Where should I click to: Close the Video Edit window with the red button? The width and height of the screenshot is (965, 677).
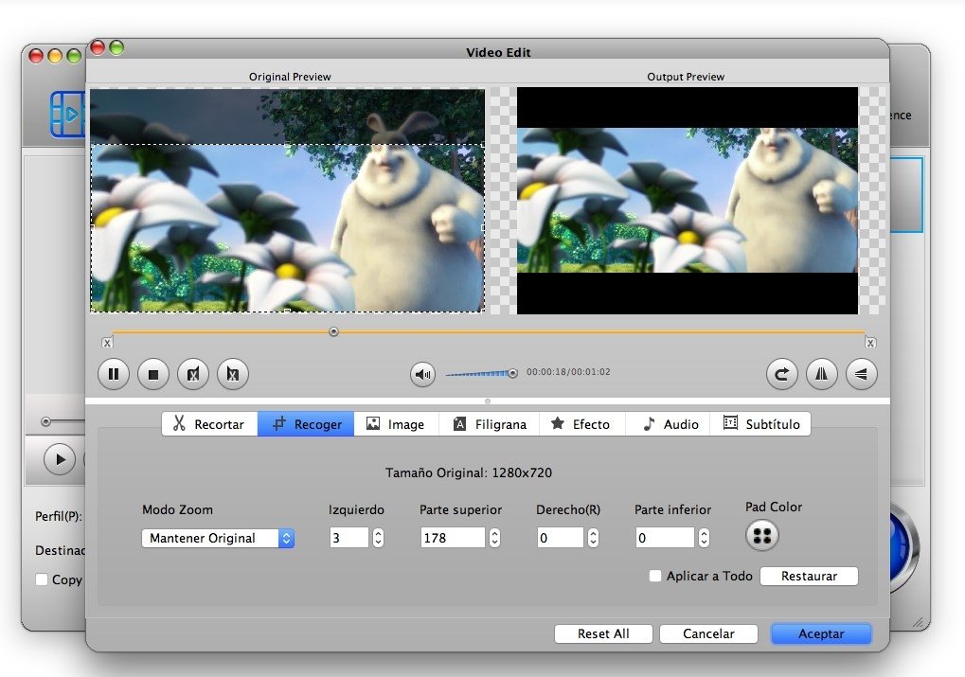pyautogui.click(x=98, y=47)
